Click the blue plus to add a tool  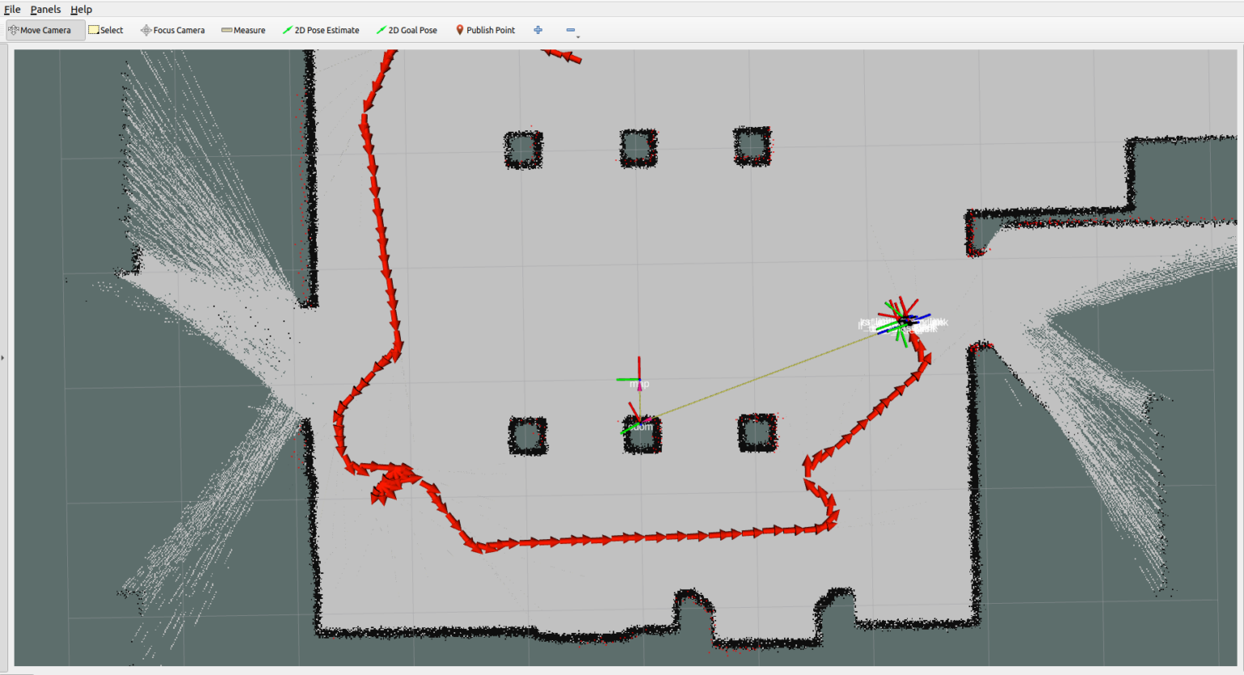coord(538,30)
